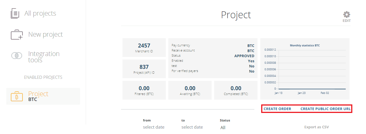Click the Monthly statistics BTC chart
Screen dimensions: 366x134
click(305, 69)
